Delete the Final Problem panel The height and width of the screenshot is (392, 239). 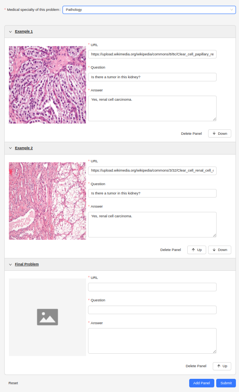pos(196,366)
